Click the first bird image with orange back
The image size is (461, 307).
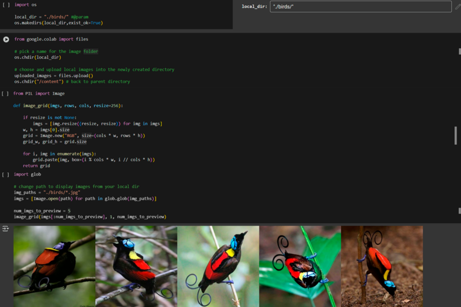[x=54, y=267]
